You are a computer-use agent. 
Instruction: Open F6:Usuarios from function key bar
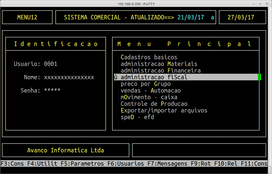(x=125, y=164)
